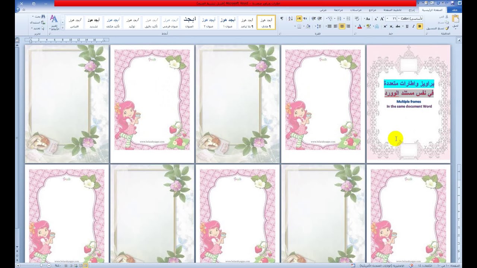Switch to Page Layout (تخطيط الصفحة) tab
This screenshot has height=268, width=477.
pos(393,10)
